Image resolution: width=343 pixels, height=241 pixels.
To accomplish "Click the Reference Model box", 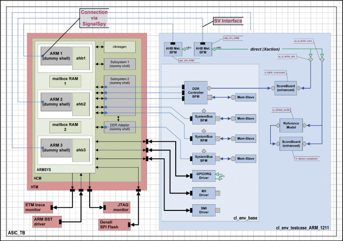I will pos(291,125).
